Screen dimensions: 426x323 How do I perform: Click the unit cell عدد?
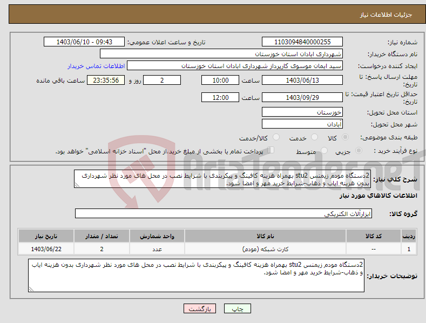[x=157, y=249]
